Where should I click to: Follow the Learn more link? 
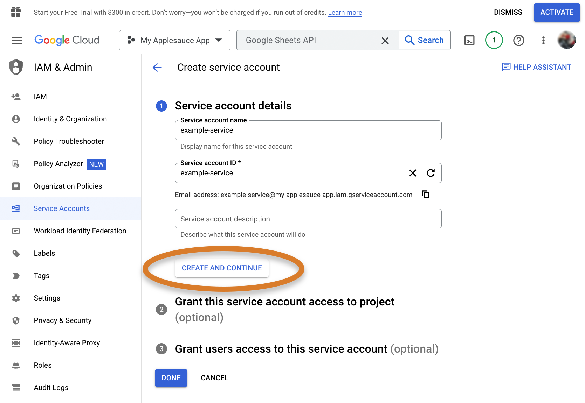coord(345,13)
